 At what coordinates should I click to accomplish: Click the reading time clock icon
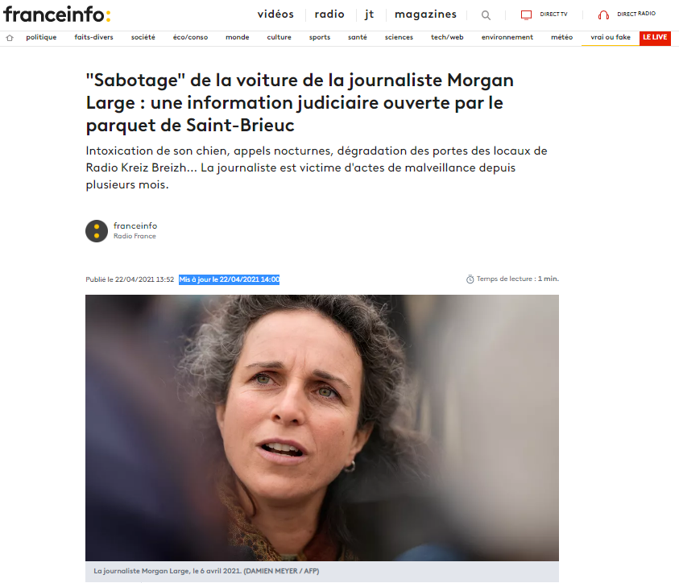[470, 279]
